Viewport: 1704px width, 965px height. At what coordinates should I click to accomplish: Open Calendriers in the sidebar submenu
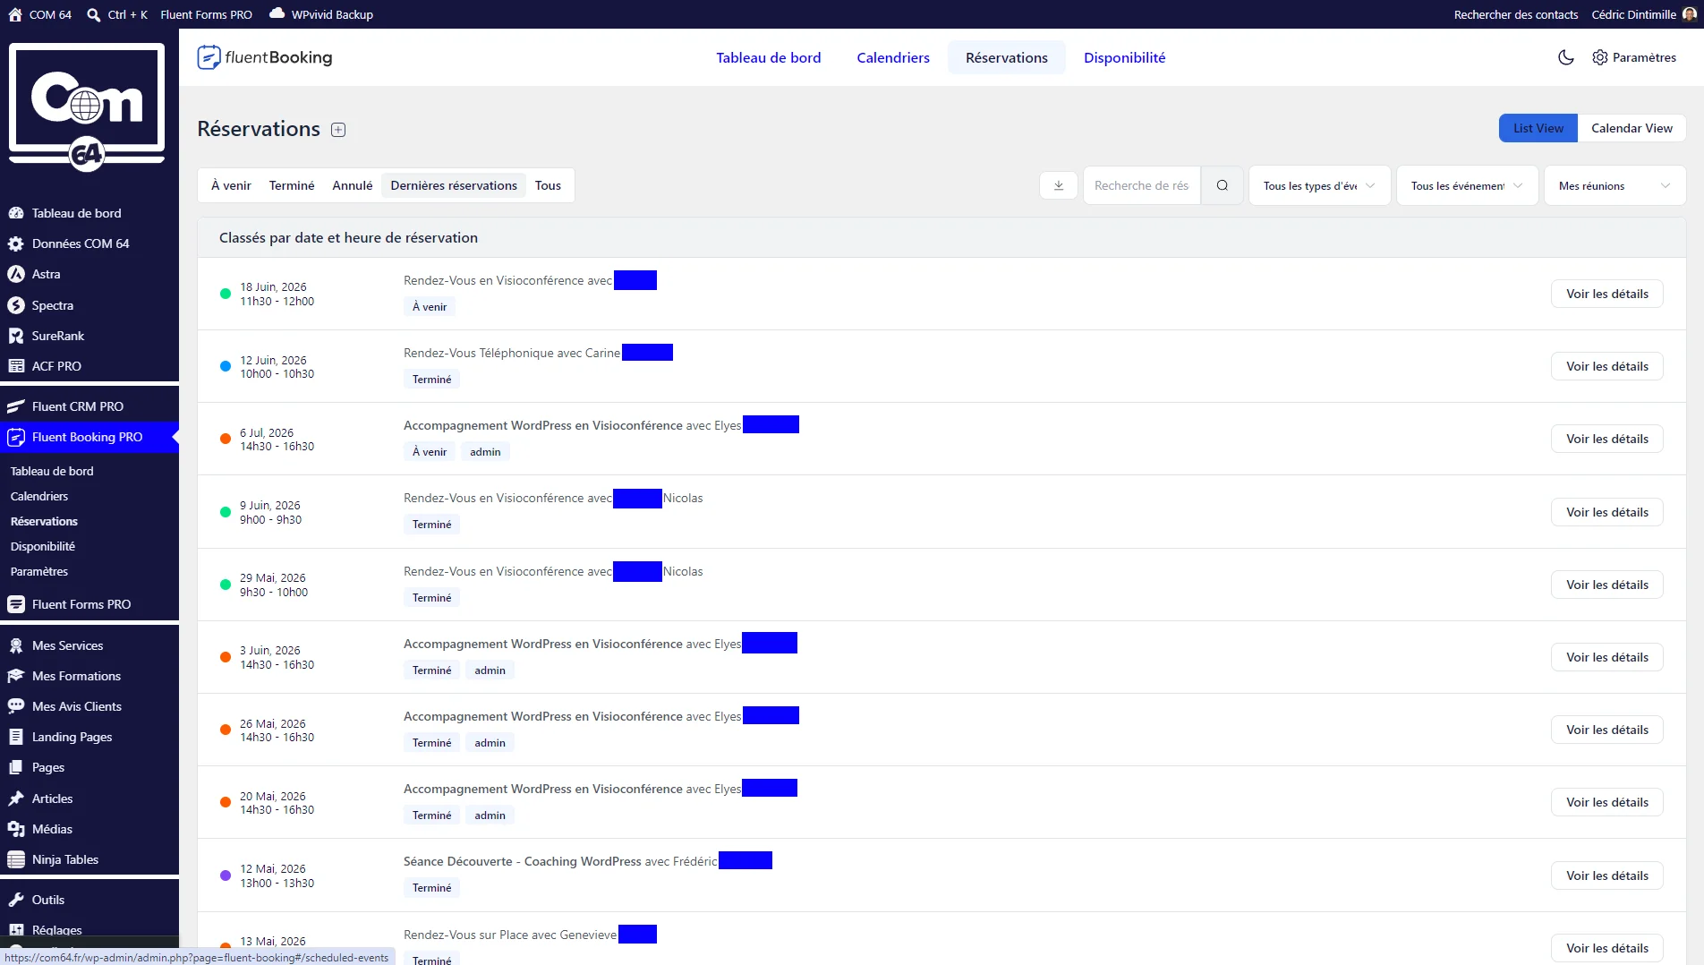[39, 496]
